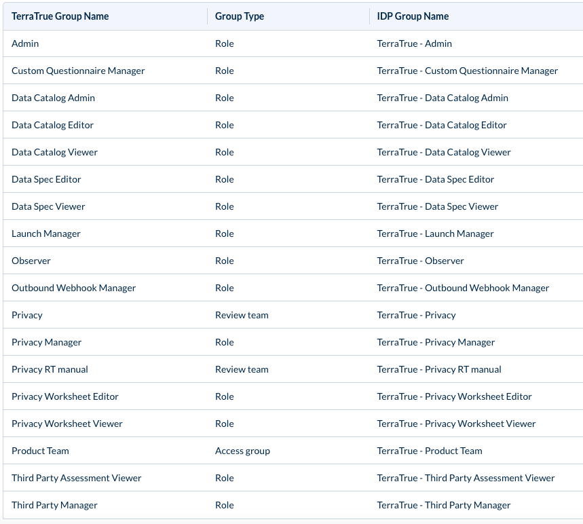The image size is (583, 524).
Task: Click Data Catalog Editor group name
Action: [52, 125]
